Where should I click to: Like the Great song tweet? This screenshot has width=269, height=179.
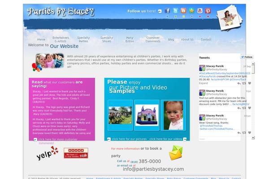coord(250,133)
